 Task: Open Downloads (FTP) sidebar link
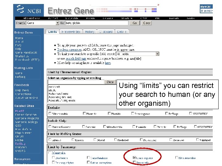coord(27,60)
